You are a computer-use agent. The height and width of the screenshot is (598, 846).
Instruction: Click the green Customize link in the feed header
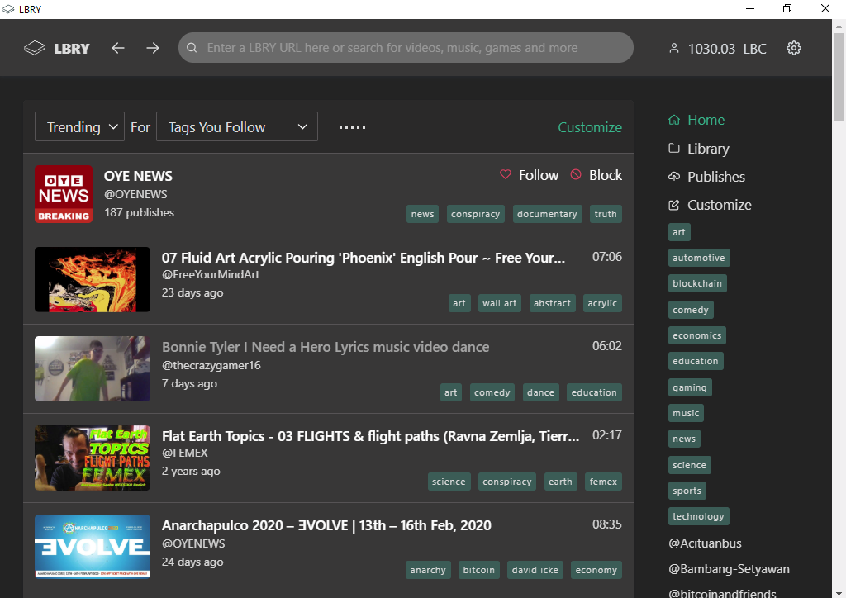tap(590, 127)
